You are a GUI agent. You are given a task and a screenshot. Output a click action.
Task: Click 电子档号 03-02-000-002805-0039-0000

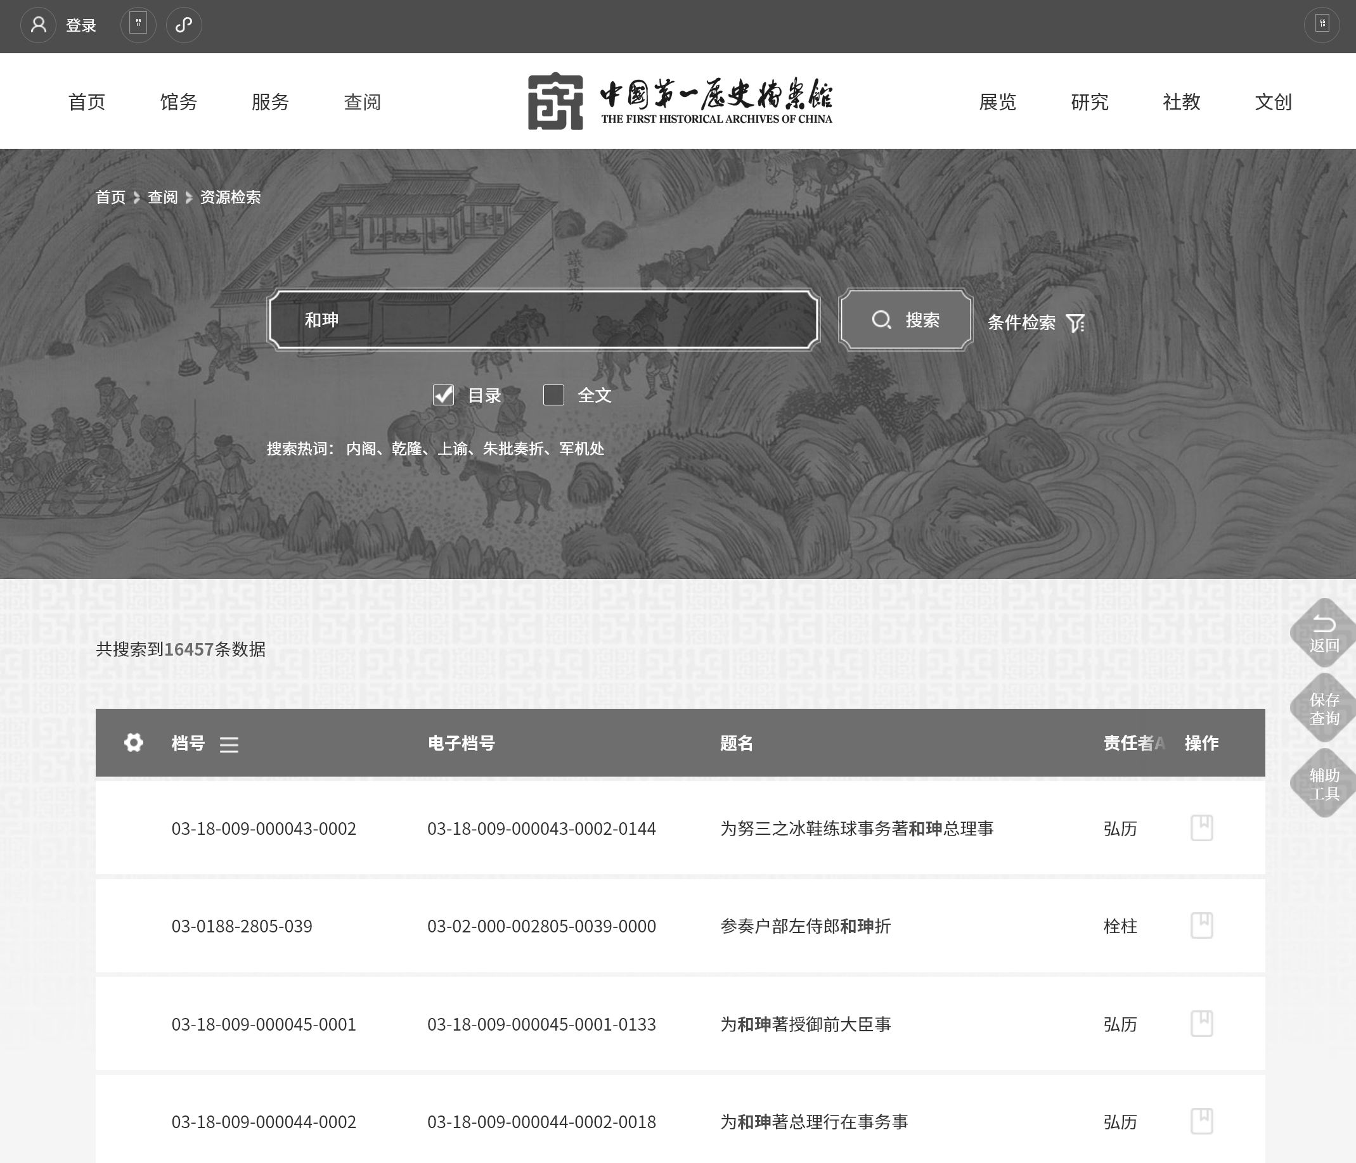[x=542, y=926]
